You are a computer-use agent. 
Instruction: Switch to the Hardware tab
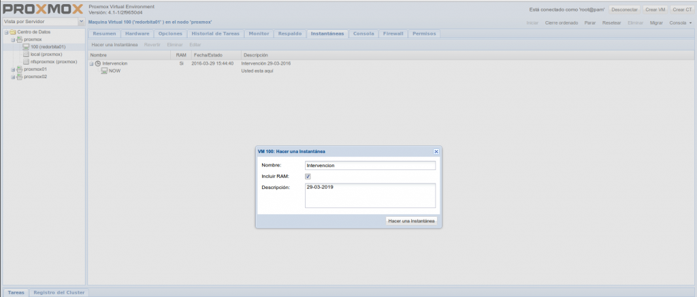click(137, 33)
